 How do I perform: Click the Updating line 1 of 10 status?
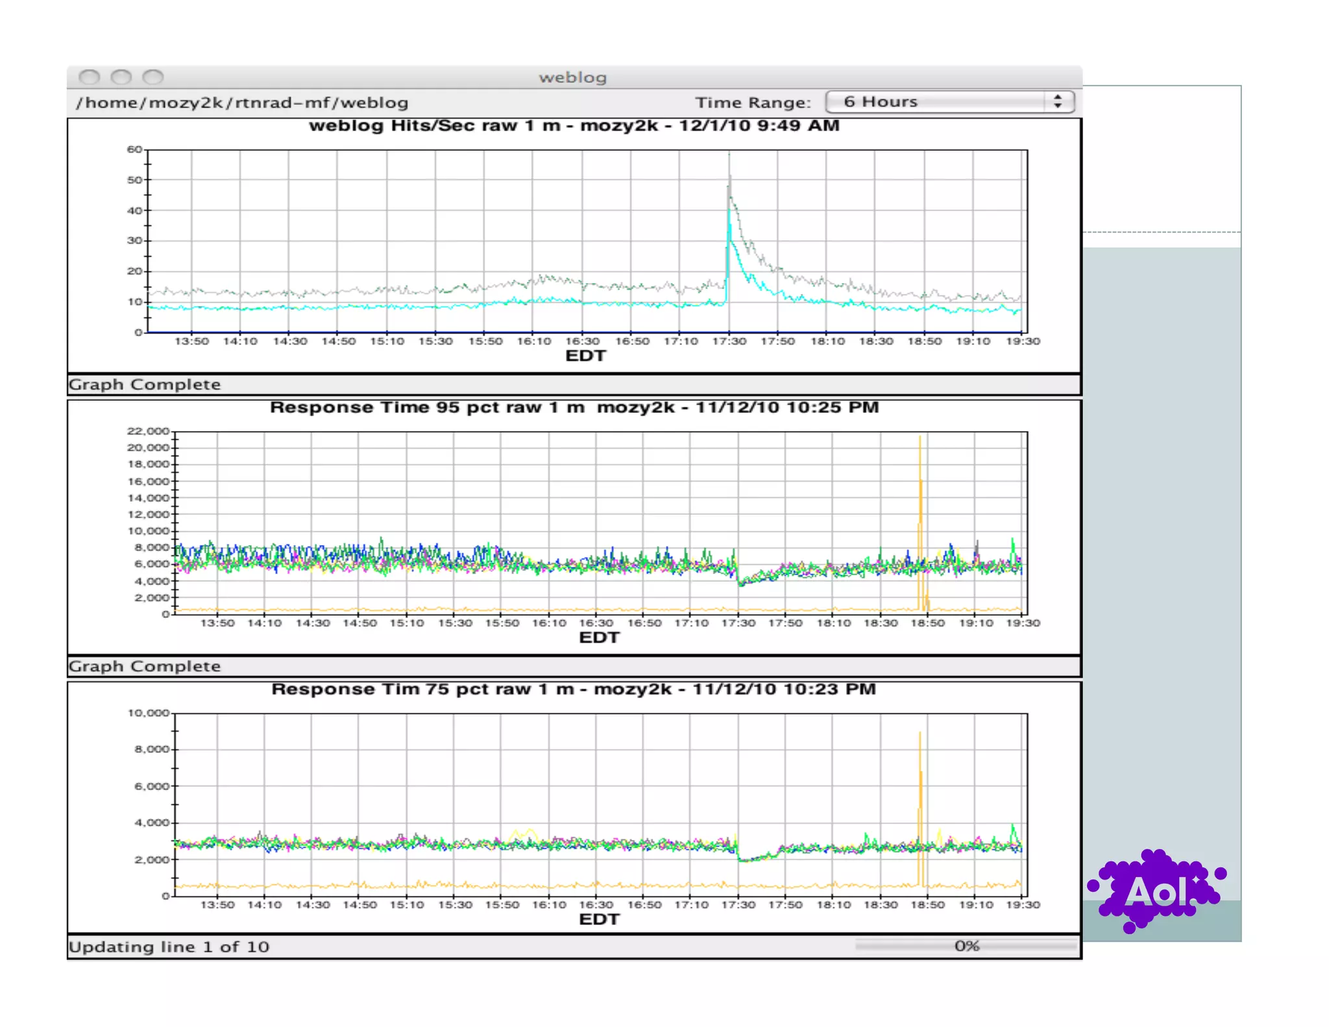(x=169, y=947)
